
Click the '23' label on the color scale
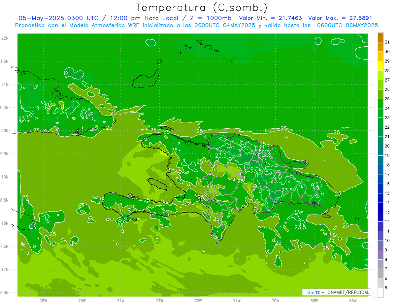click(387, 118)
